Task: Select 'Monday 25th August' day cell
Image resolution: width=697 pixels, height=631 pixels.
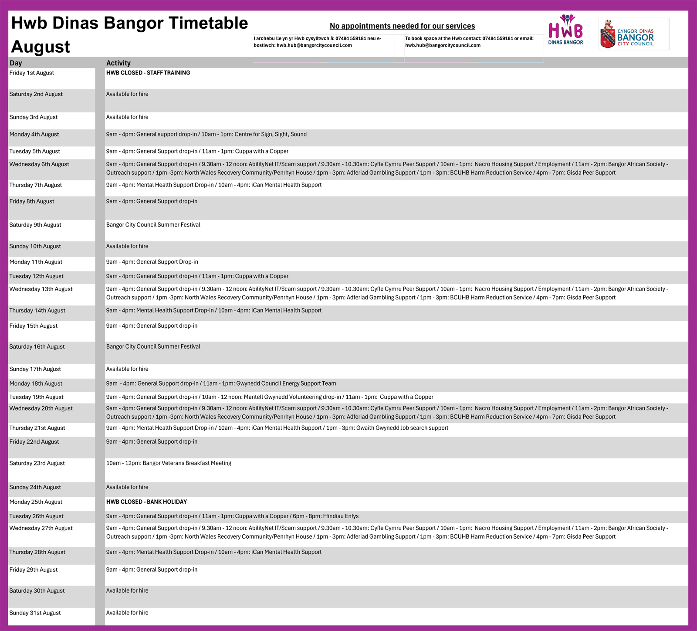Action: pos(52,504)
